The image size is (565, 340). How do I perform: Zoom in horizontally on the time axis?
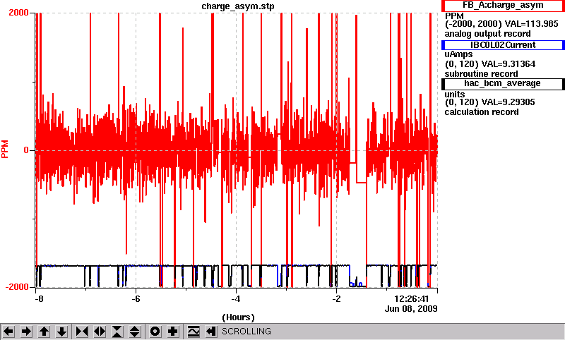coord(82,332)
